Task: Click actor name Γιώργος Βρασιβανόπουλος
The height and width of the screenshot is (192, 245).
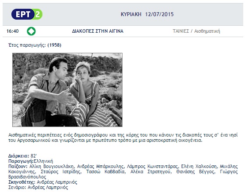Action: [123, 175]
